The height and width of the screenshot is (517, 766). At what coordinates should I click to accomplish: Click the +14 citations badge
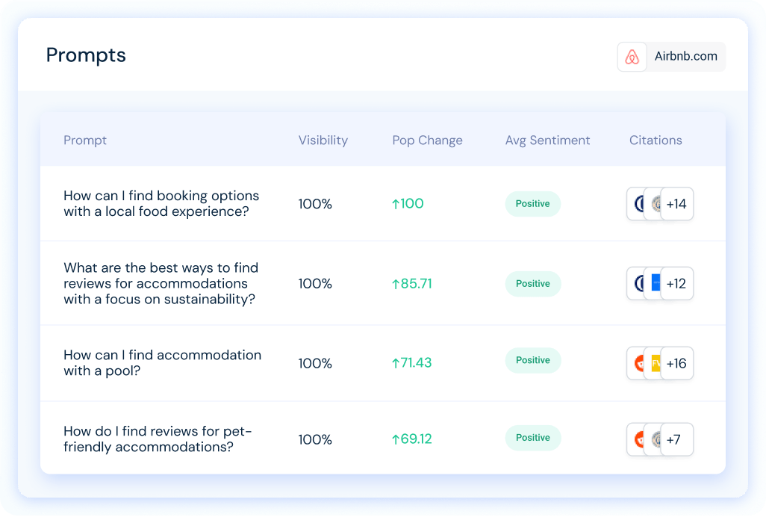(676, 204)
